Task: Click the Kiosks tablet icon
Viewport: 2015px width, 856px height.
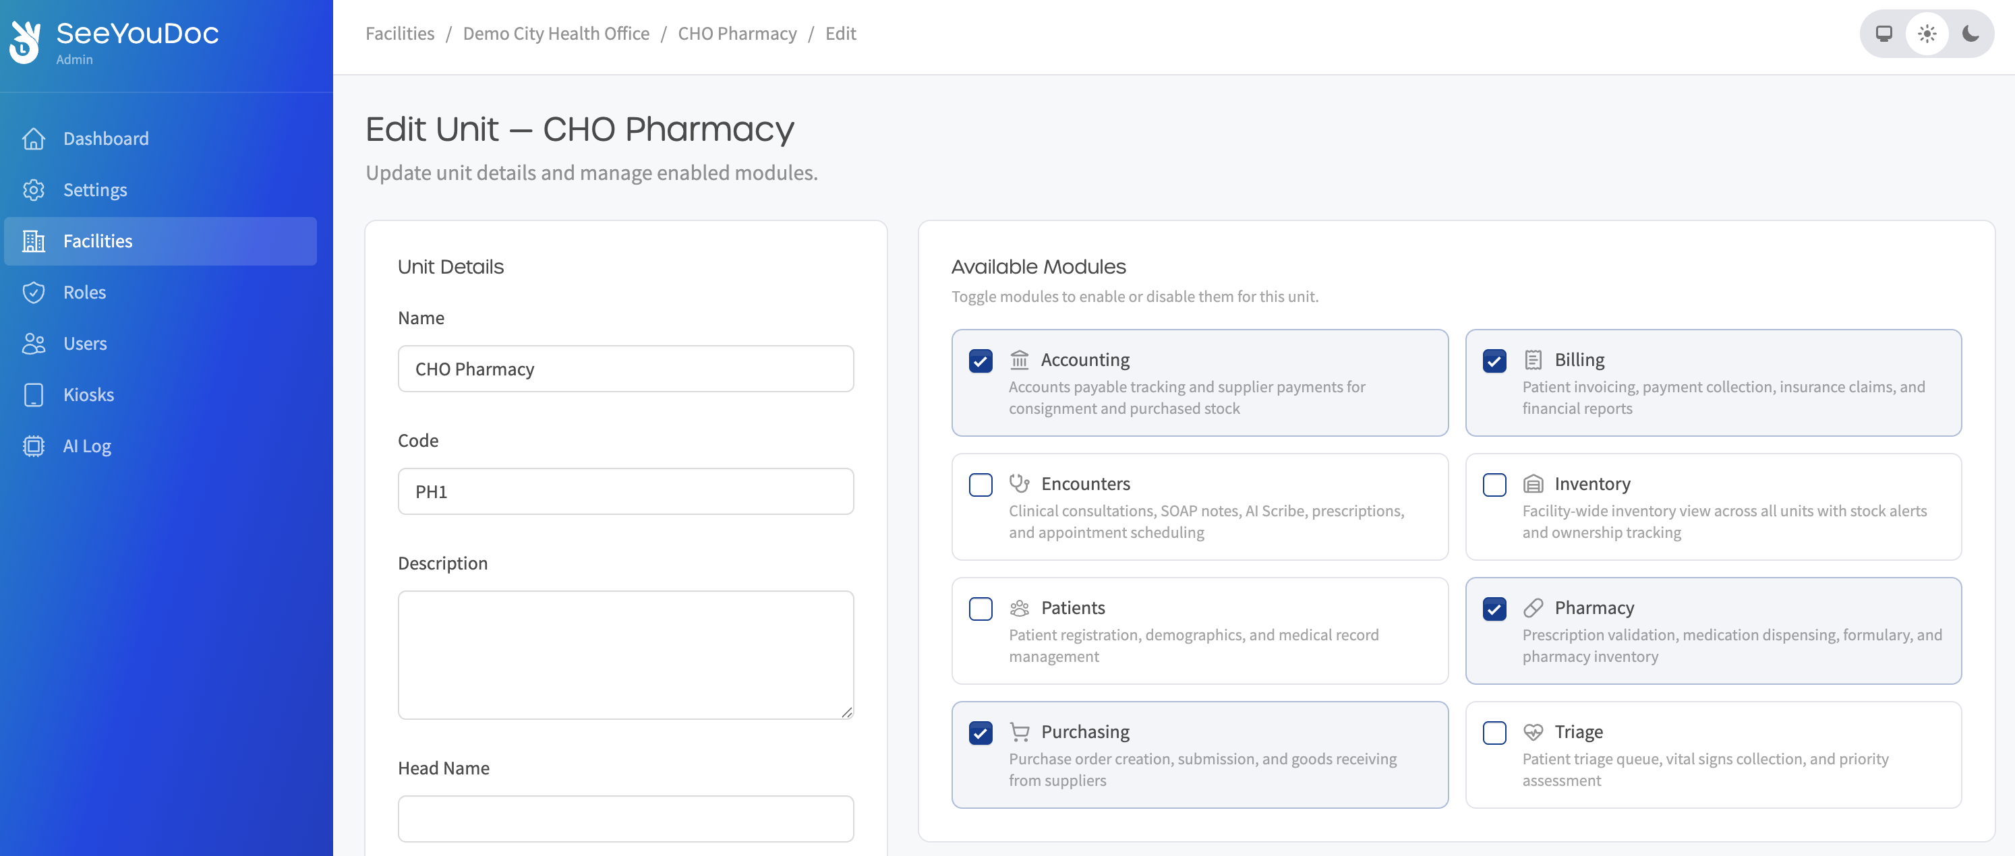Action: (x=34, y=395)
